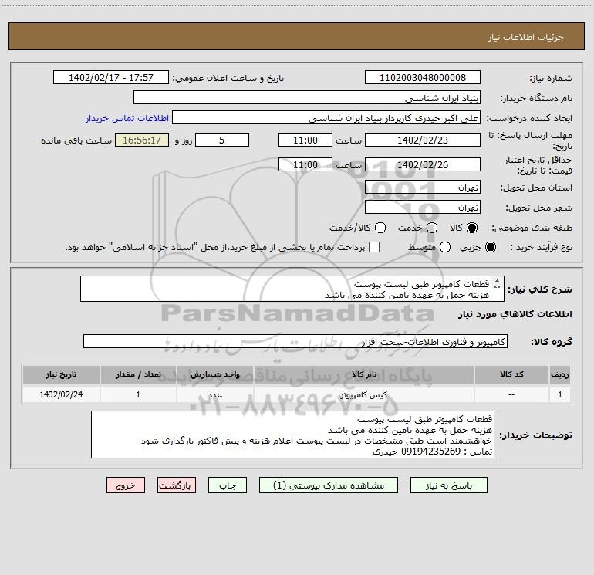Click the نام کالا column header
The image size is (594, 575).
pos(363,374)
